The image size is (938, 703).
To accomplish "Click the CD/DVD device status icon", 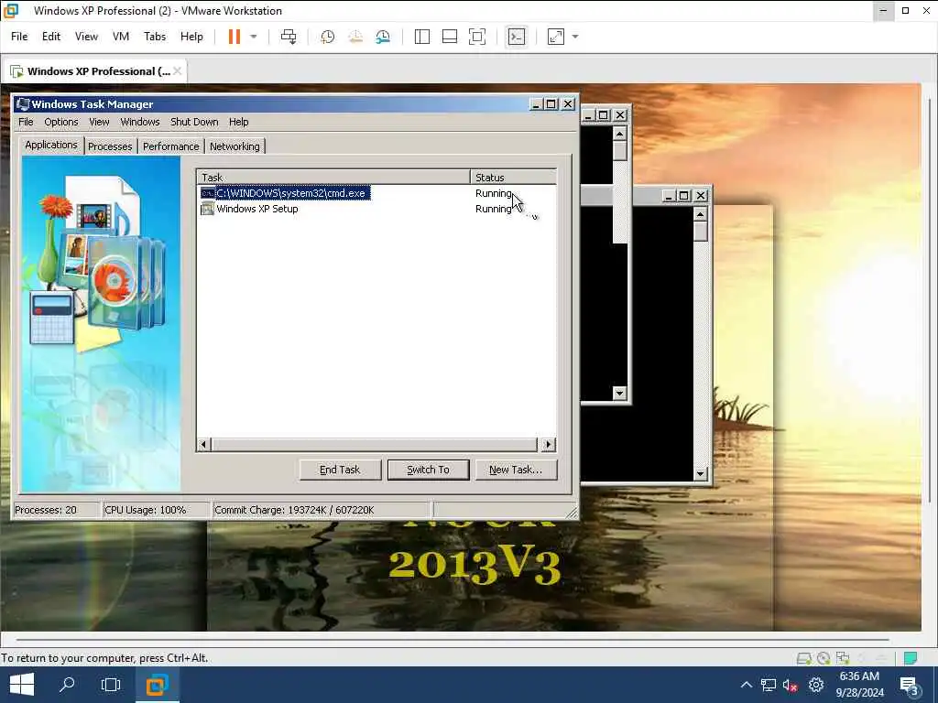I will pos(823,658).
